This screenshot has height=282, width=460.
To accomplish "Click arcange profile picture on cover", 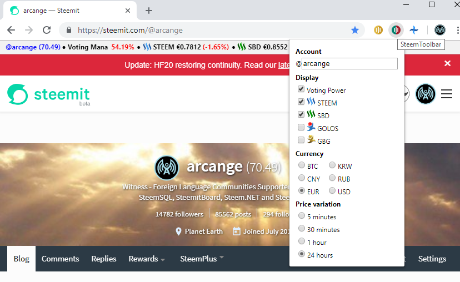I will pyautogui.click(x=167, y=168).
